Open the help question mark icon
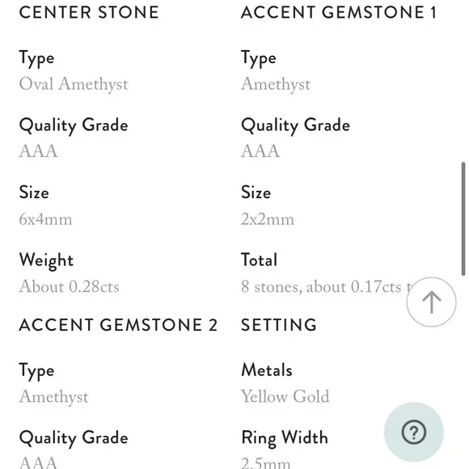The image size is (469, 469). (414, 432)
